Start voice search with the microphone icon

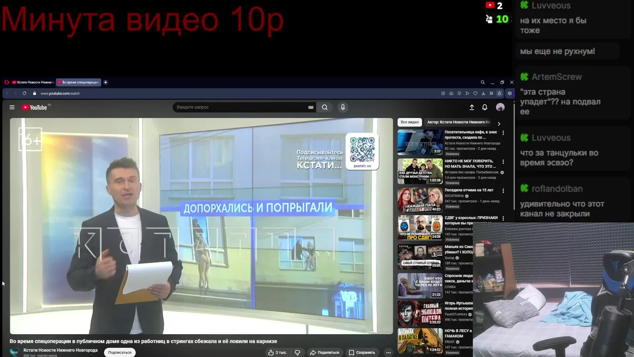click(343, 107)
